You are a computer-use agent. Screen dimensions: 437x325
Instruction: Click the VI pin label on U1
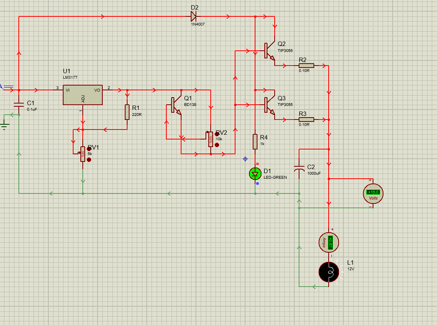pos(68,90)
